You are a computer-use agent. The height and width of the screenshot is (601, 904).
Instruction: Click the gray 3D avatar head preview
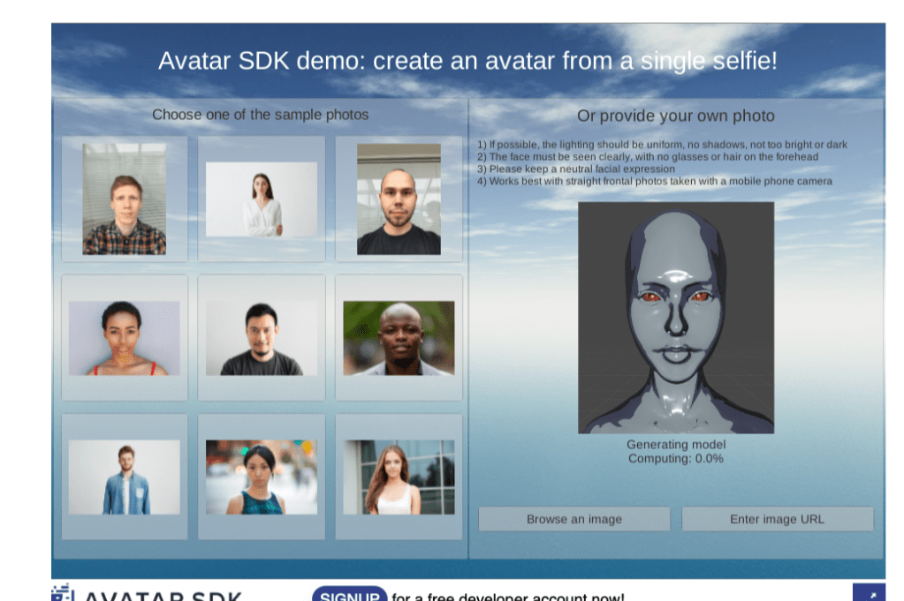[676, 318]
